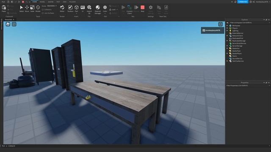
Task: Switch to the AVATAR ribbon tab
Action: [x=51, y=2]
